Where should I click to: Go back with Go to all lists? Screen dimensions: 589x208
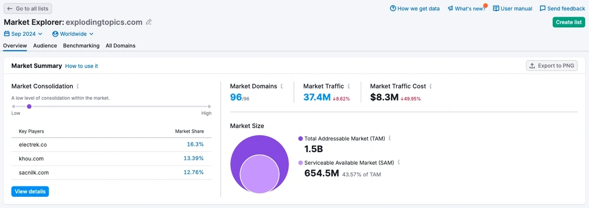[27, 8]
